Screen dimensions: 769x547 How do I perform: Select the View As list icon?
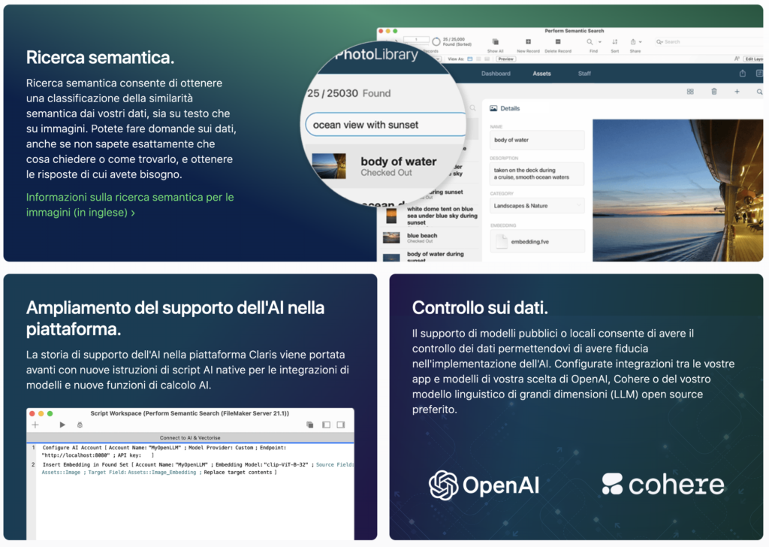pyautogui.click(x=478, y=59)
